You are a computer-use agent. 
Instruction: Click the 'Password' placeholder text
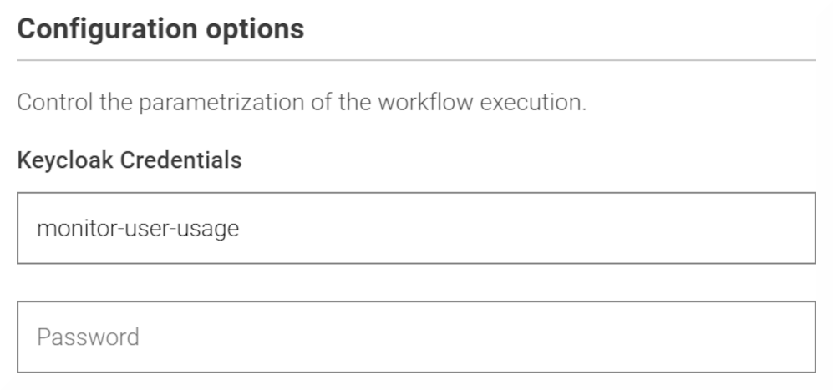[88, 337]
